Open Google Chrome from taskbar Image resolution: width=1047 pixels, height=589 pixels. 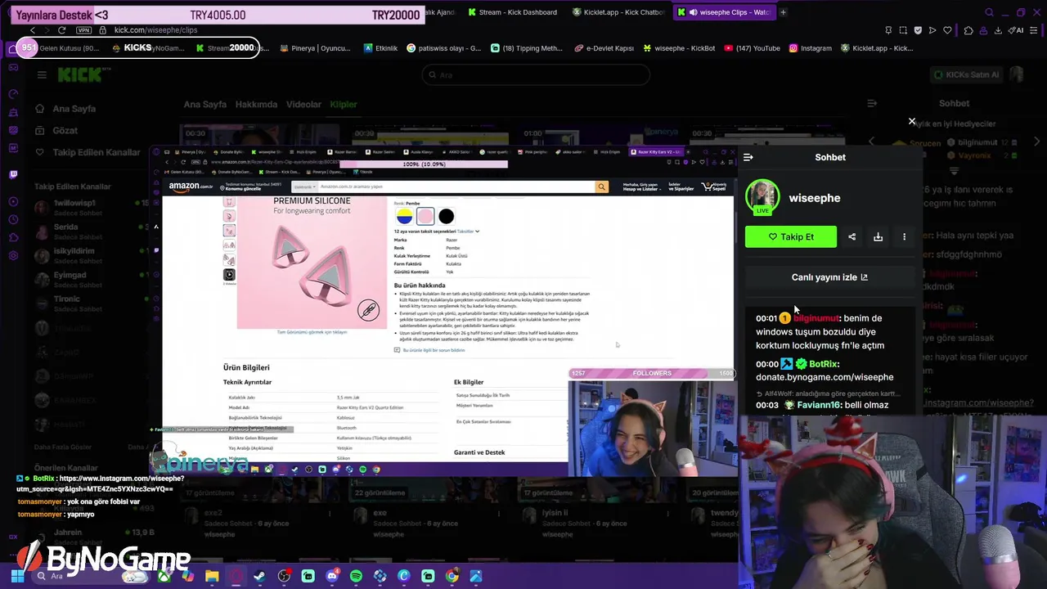click(452, 577)
